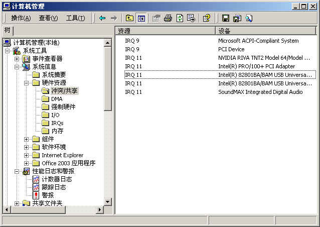This screenshot has width=320, height=227.
Task: Click tree scrollbar up arrow
Action: (107, 43)
